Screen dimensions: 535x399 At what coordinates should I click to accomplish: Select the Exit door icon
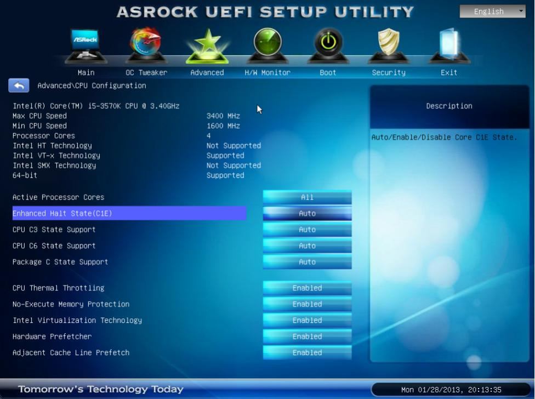click(449, 45)
